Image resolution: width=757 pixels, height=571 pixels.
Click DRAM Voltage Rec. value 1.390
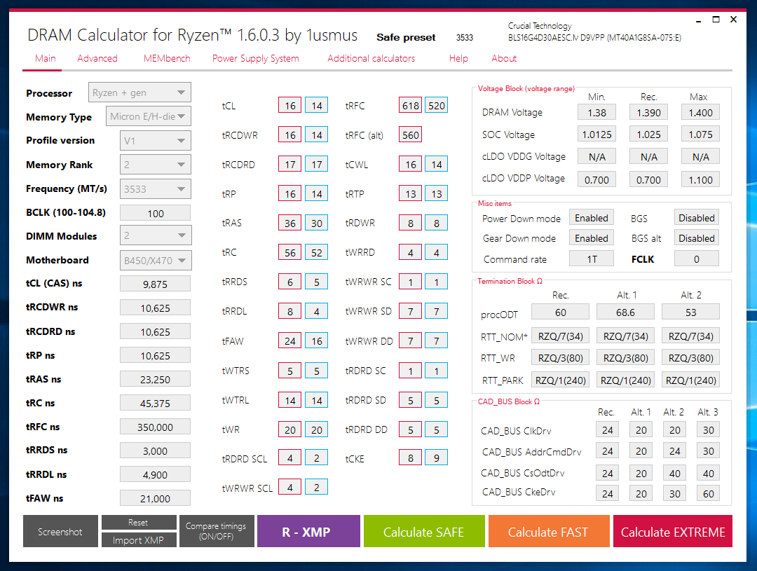pos(648,112)
